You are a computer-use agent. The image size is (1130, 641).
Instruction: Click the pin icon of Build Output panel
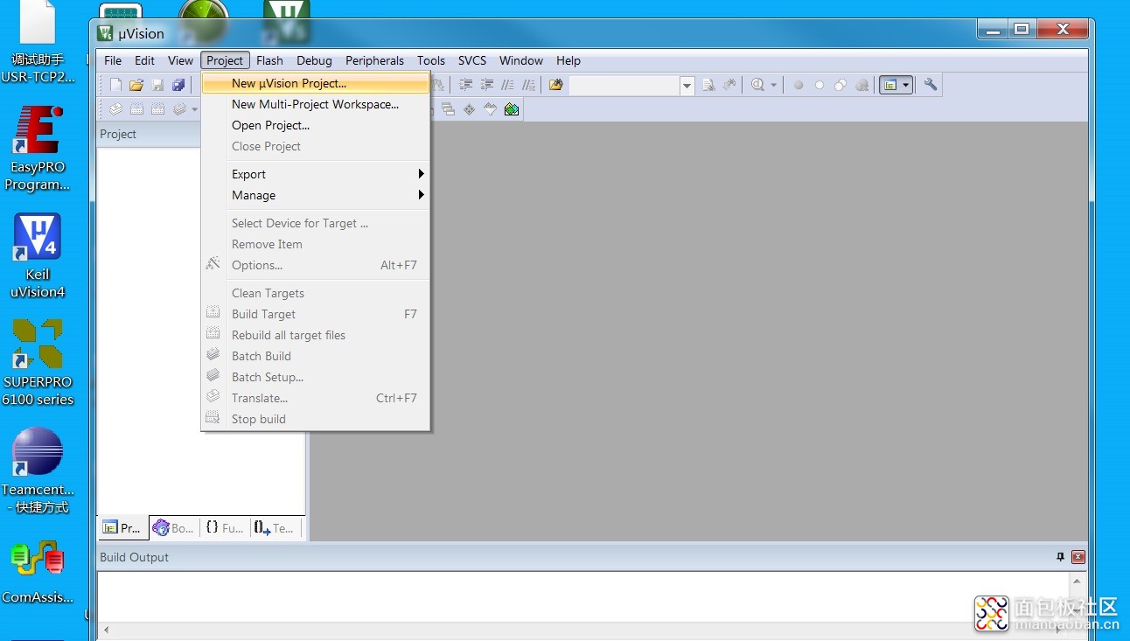pos(1061,557)
